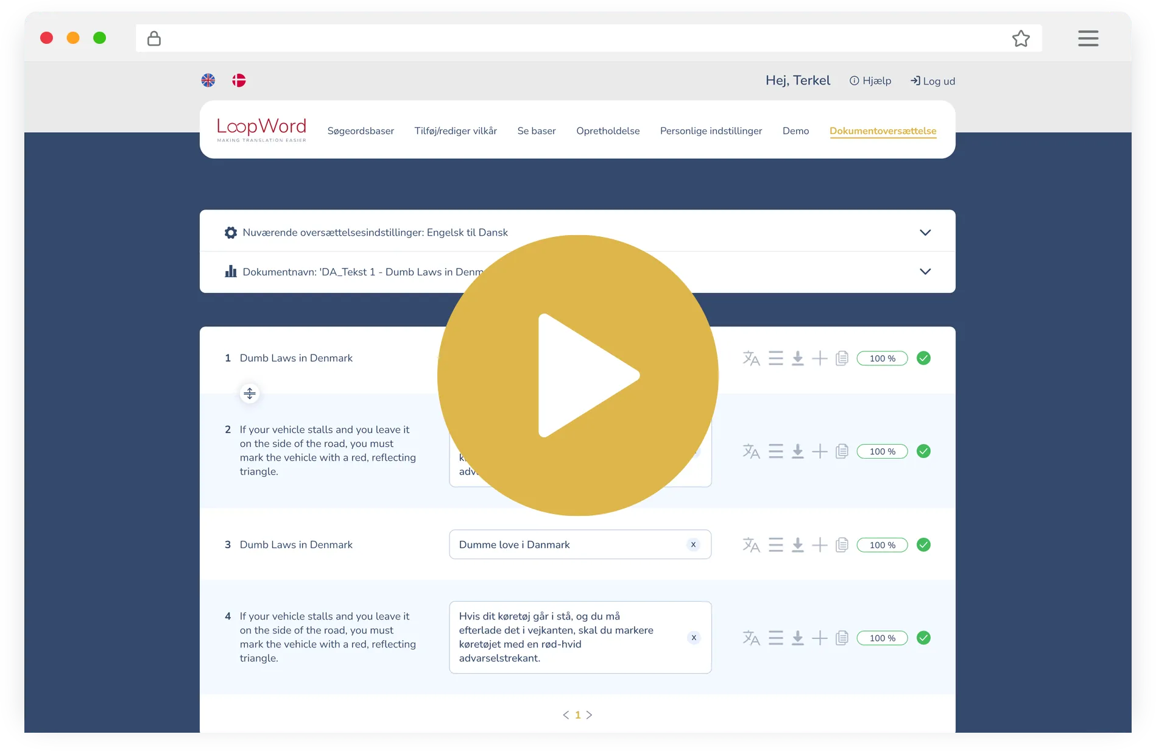Click the translate icon in row 1
Image resolution: width=1156 pixels, height=751 pixels.
click(751, 358)
